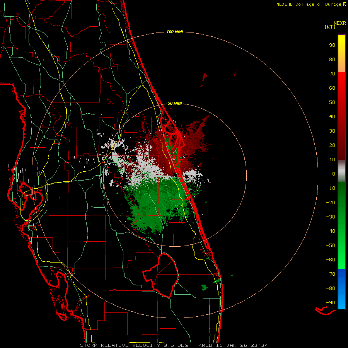348x348 pixels.
Task: Select the 40 value on velocity scale
Action: pos(332,116)
